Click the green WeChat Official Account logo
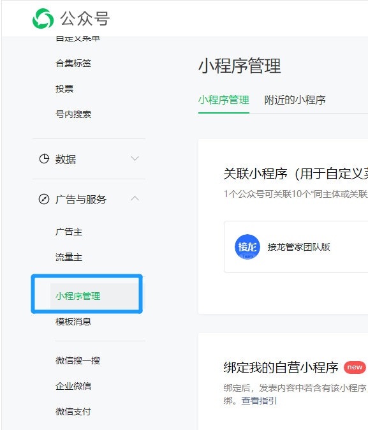 [x=43, y=19]
